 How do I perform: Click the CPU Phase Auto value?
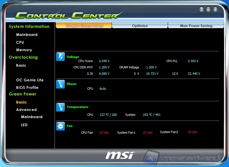(103, 89)
